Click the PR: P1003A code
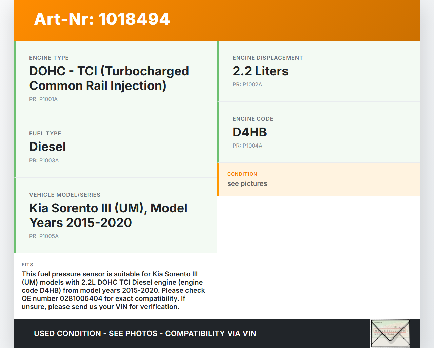The width and height of the screenshot is (434, 348). [x=44, y=161]
